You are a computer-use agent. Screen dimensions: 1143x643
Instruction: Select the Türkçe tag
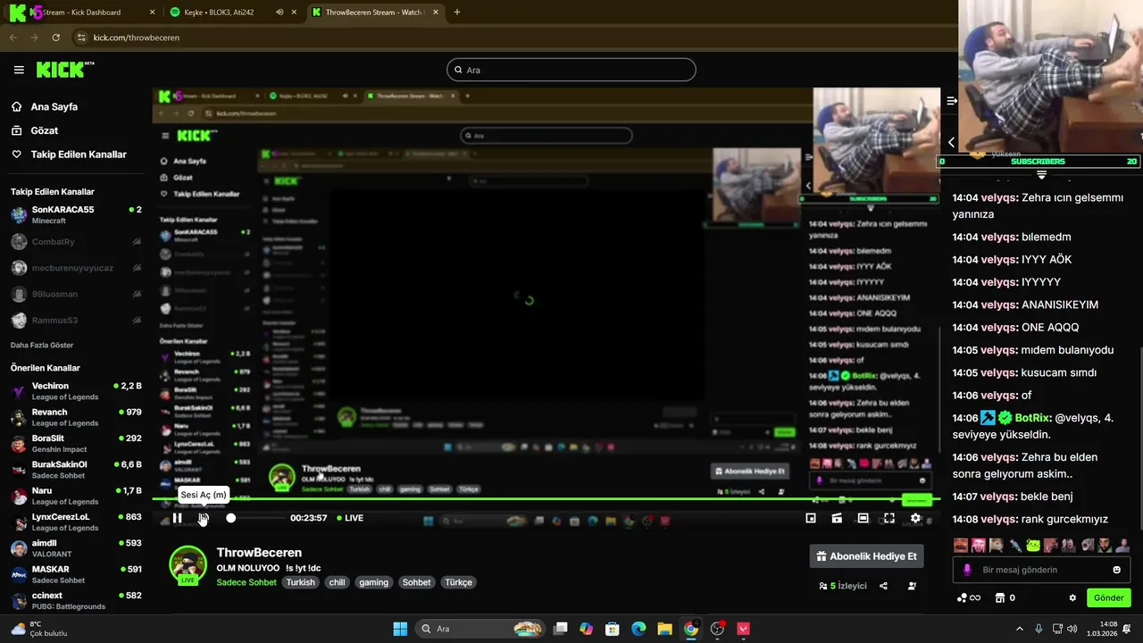tap(459, 582)
